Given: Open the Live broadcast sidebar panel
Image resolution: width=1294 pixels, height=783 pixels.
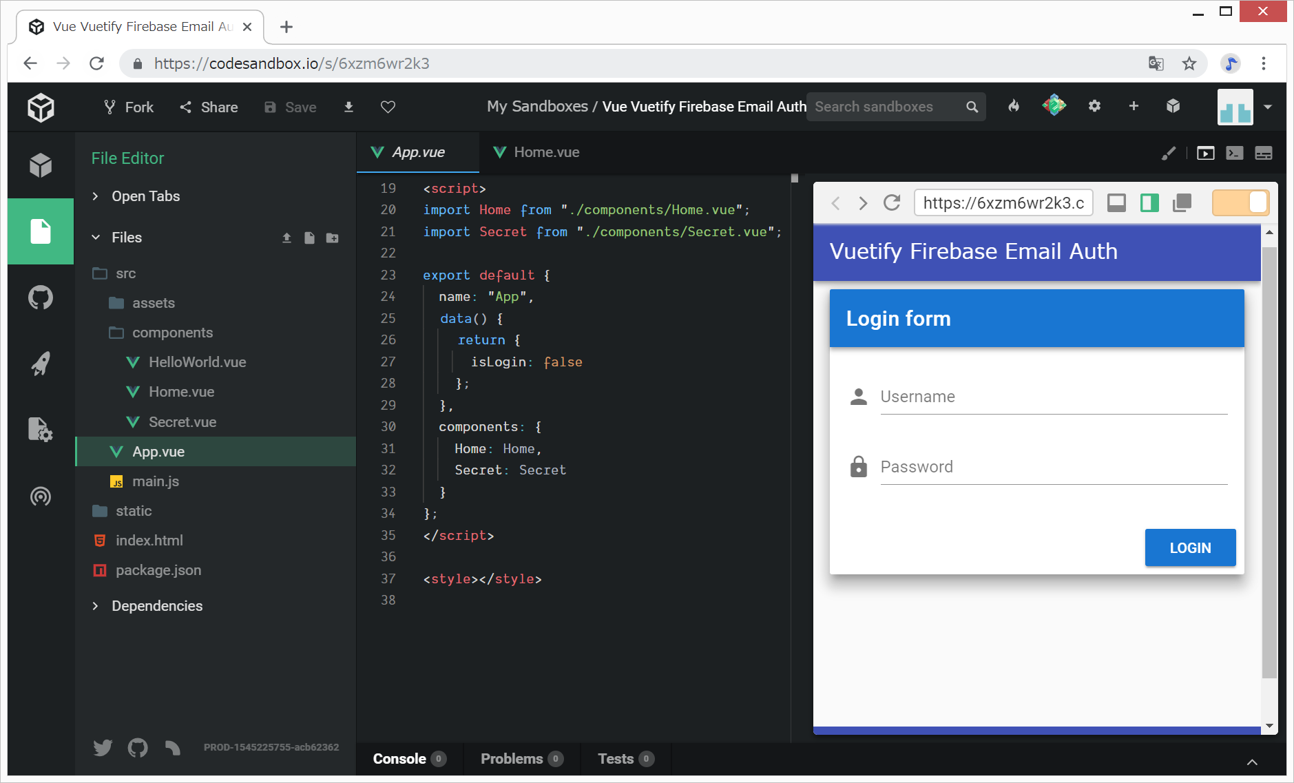Looking at the screenshot, I should [41, 496].
